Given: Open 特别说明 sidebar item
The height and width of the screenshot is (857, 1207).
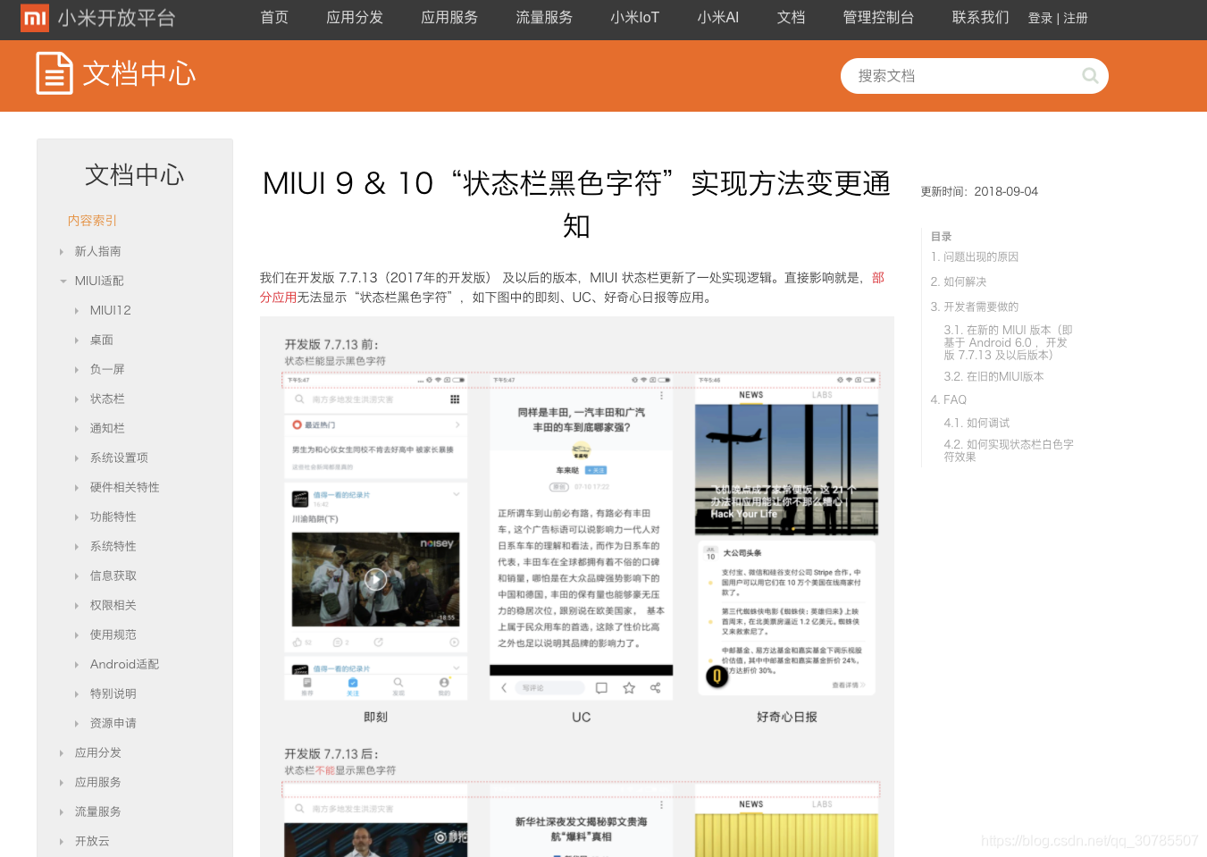Looking at the screenshot, I should pyautogui.click(x=113, y=693).
